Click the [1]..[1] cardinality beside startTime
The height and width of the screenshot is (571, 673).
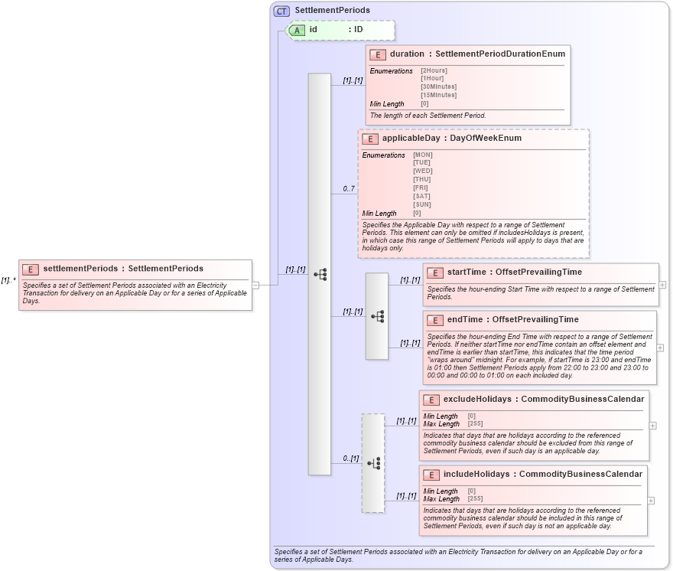coord(411,280)
